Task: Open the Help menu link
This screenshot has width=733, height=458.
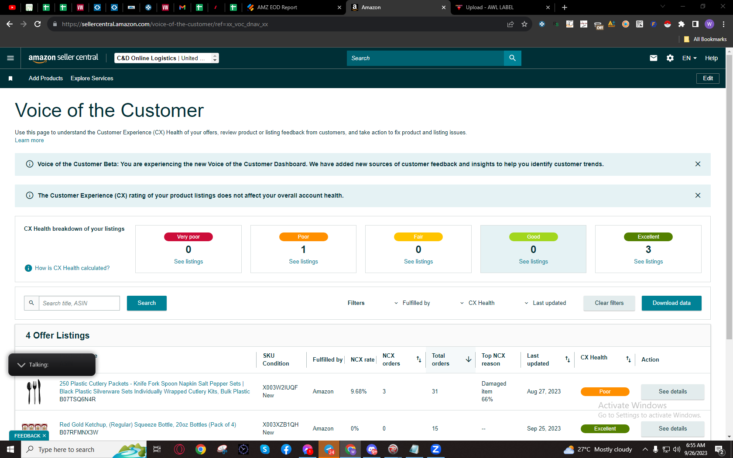Action: [x=711, y=58]
